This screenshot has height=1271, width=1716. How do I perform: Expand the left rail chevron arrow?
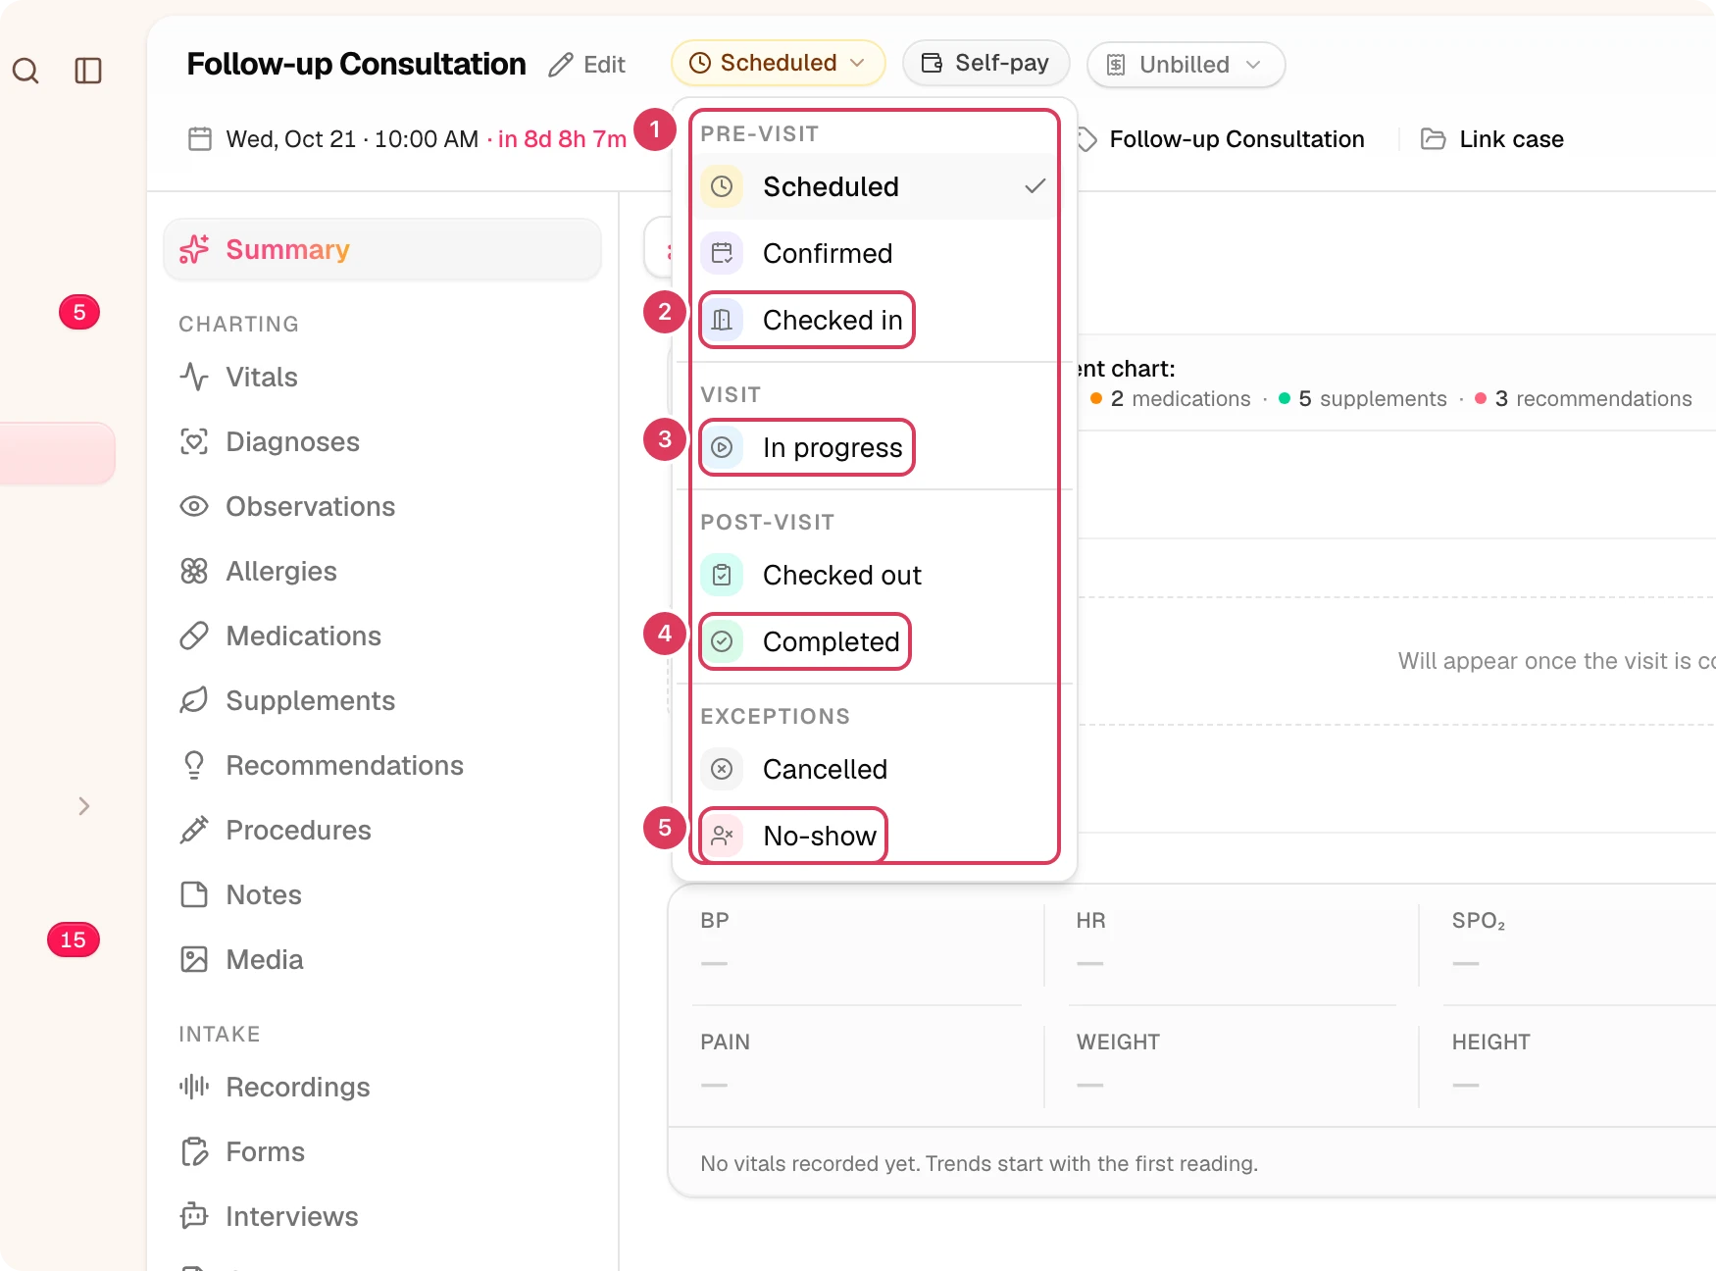point(84,806)
